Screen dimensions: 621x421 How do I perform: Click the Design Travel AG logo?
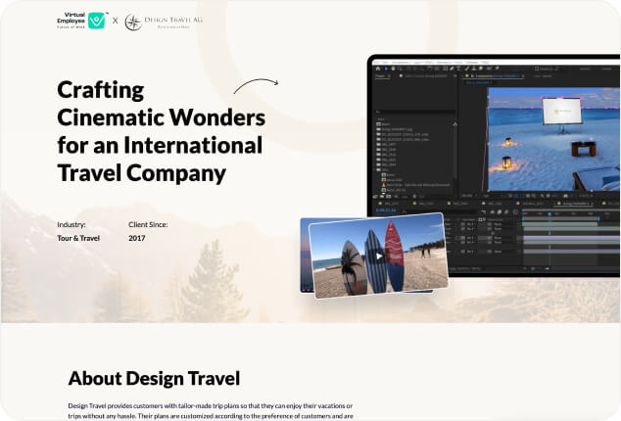(x=164, y=22)
